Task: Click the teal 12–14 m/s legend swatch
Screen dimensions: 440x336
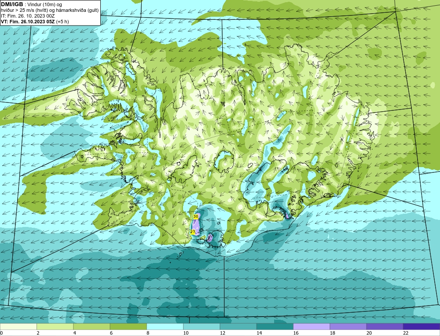Action: (x=238, y=326)
